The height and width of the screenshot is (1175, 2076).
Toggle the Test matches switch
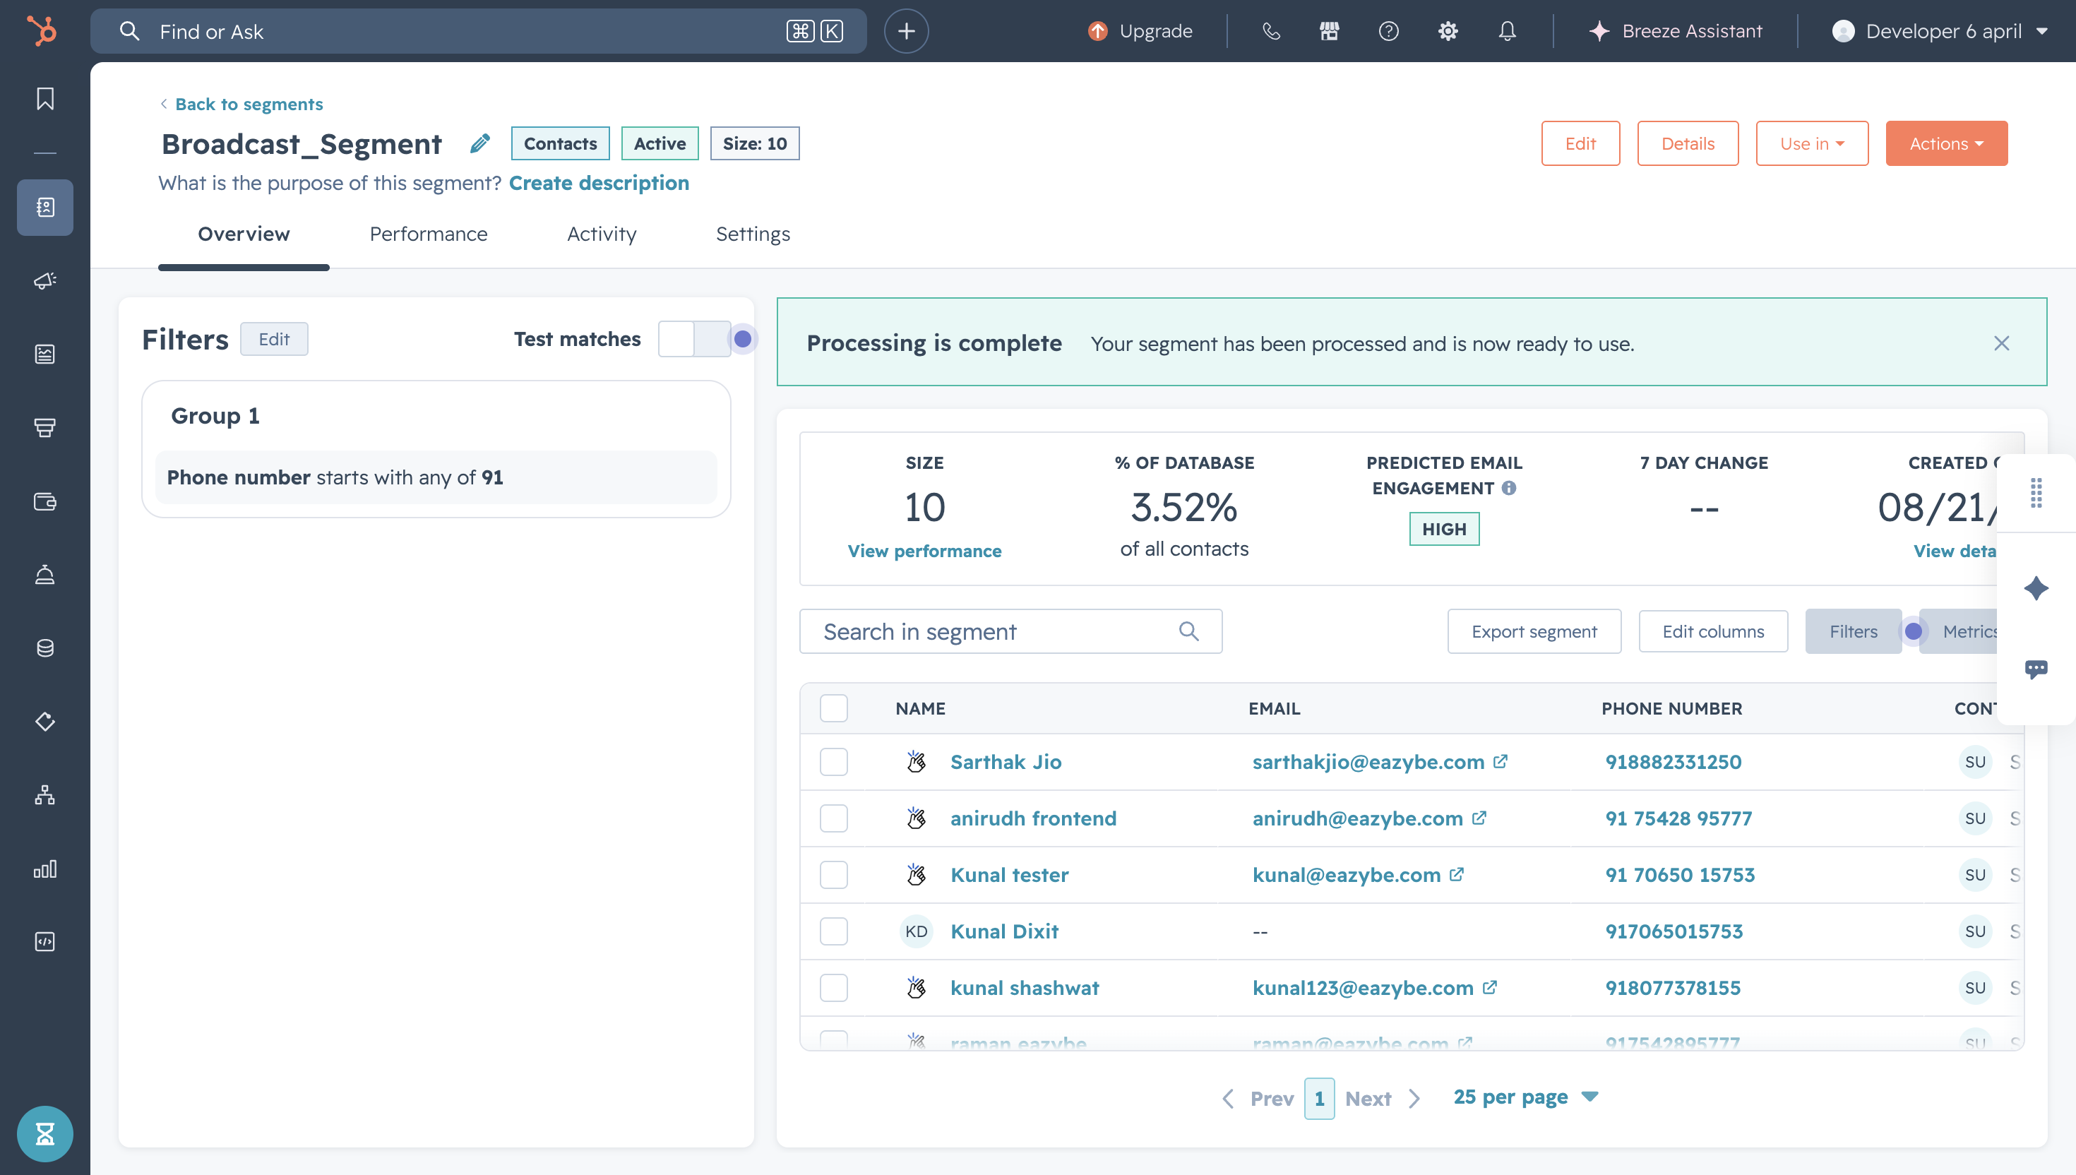[x=696, y=339]
